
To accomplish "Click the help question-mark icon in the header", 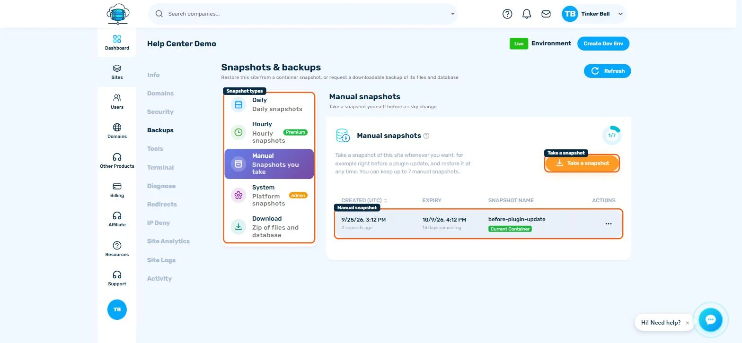I will coord(507,14).
